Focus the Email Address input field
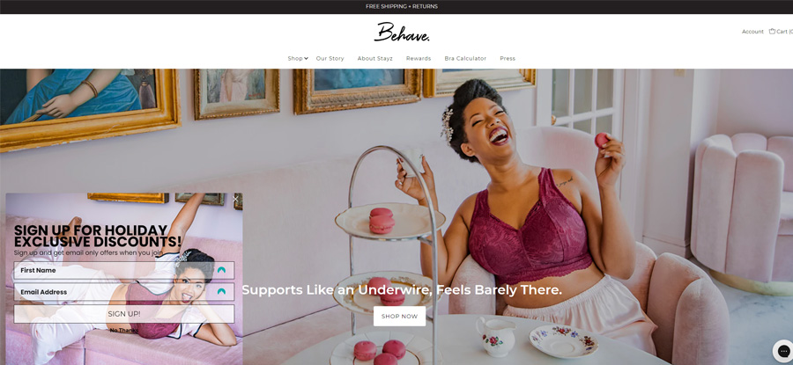The height and width of the screenshot is (365, 793). (124, 292)
